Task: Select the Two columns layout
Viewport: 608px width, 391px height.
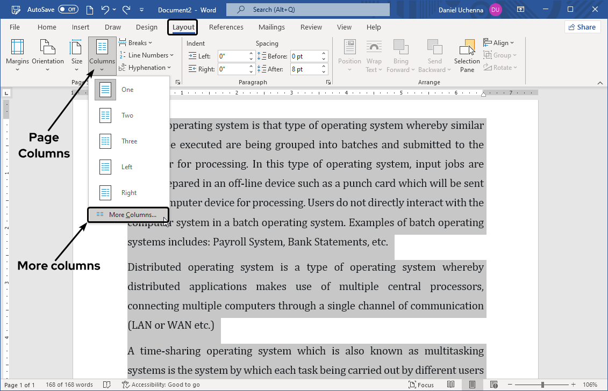Action: click(x=127, y=115)
